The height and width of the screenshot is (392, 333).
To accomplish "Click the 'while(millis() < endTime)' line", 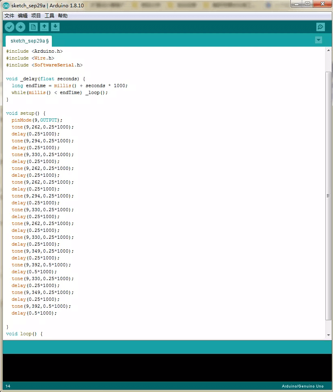I will click(60, 92).
